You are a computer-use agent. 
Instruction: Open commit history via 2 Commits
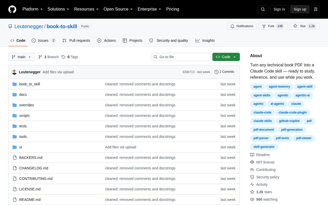coord(224,72)
